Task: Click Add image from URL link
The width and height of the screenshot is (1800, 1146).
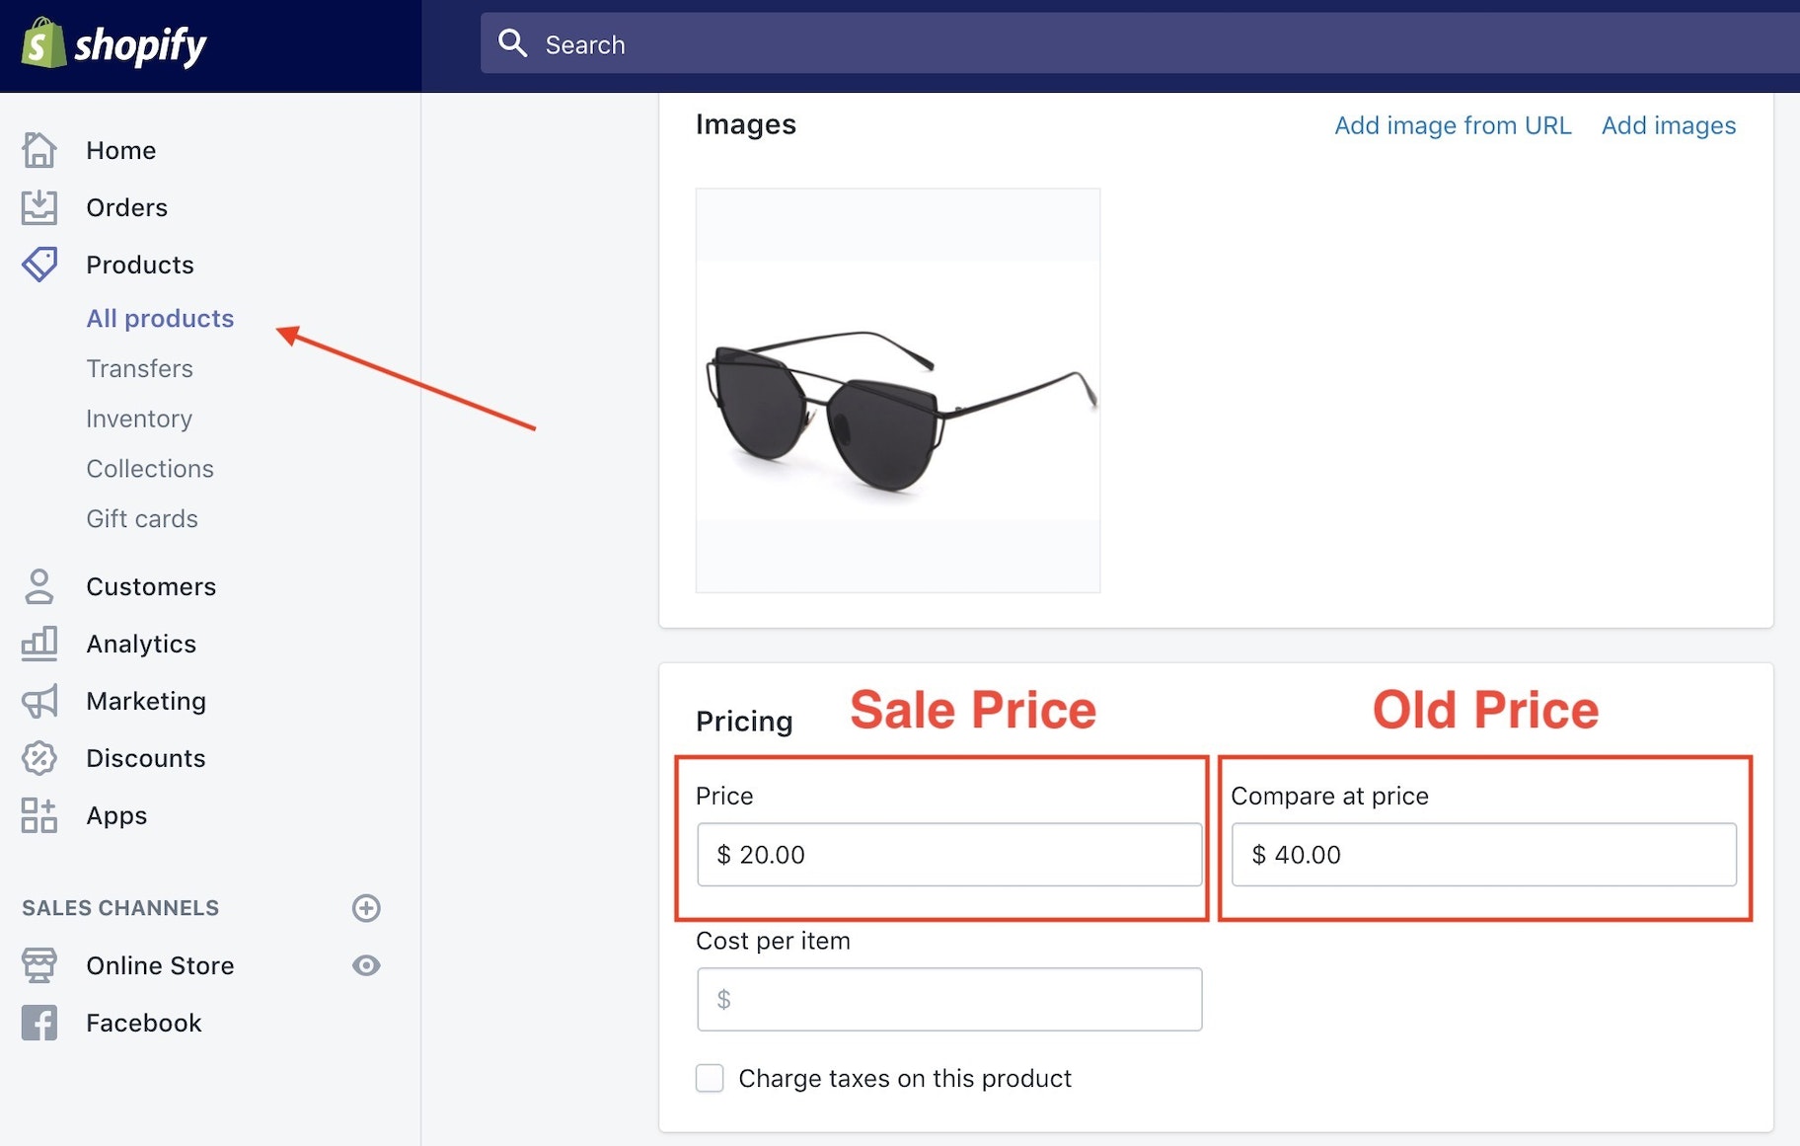Action: (x=1452, y=125)
